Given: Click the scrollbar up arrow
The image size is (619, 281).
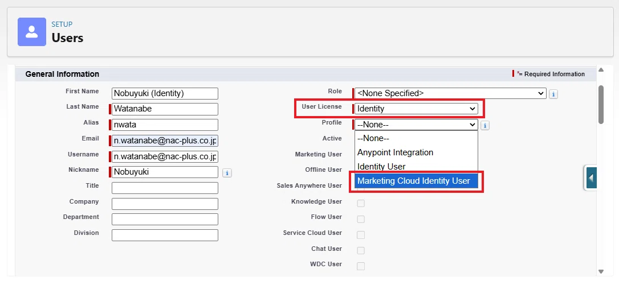Looking at the screenshot, I should click(601, 70).
